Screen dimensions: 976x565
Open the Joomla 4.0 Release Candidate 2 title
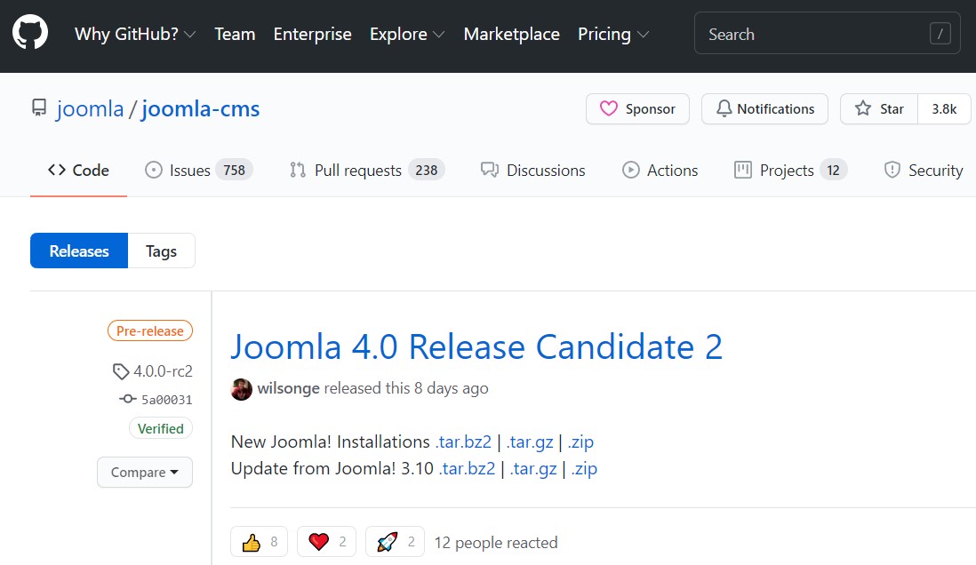pos(476,347)
